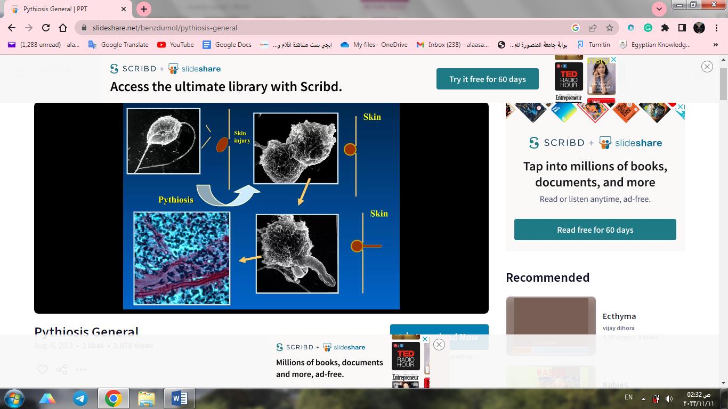
Task: Open the Chrome profile avatar
Action: pyautogui.click(x=699, y=28)
